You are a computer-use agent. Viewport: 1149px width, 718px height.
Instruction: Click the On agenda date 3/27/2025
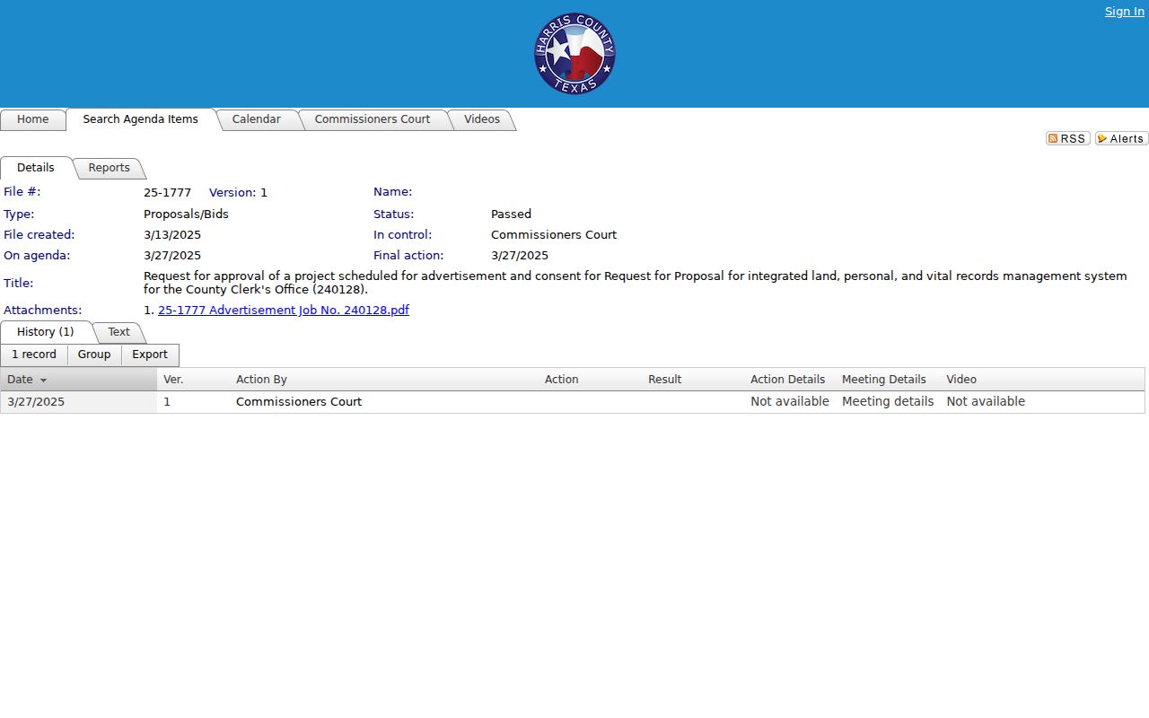(x=172, y=256)
